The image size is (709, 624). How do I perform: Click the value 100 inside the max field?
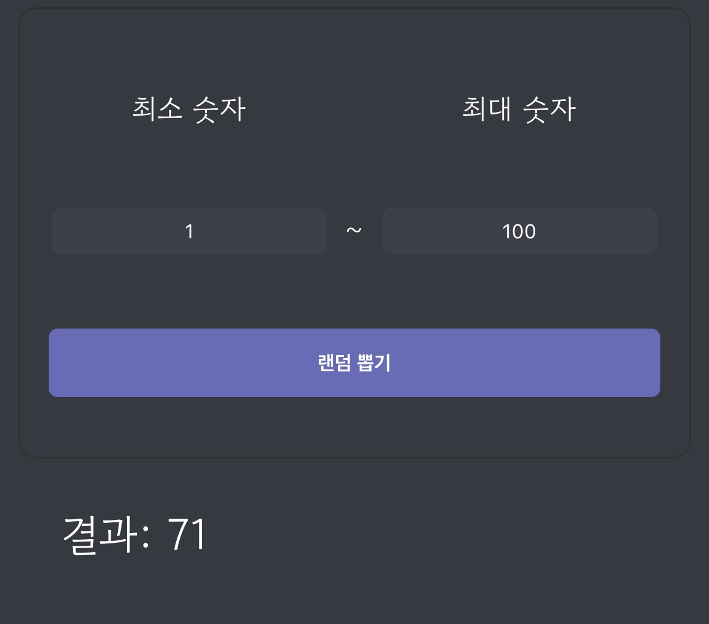[x=519, y=232]
